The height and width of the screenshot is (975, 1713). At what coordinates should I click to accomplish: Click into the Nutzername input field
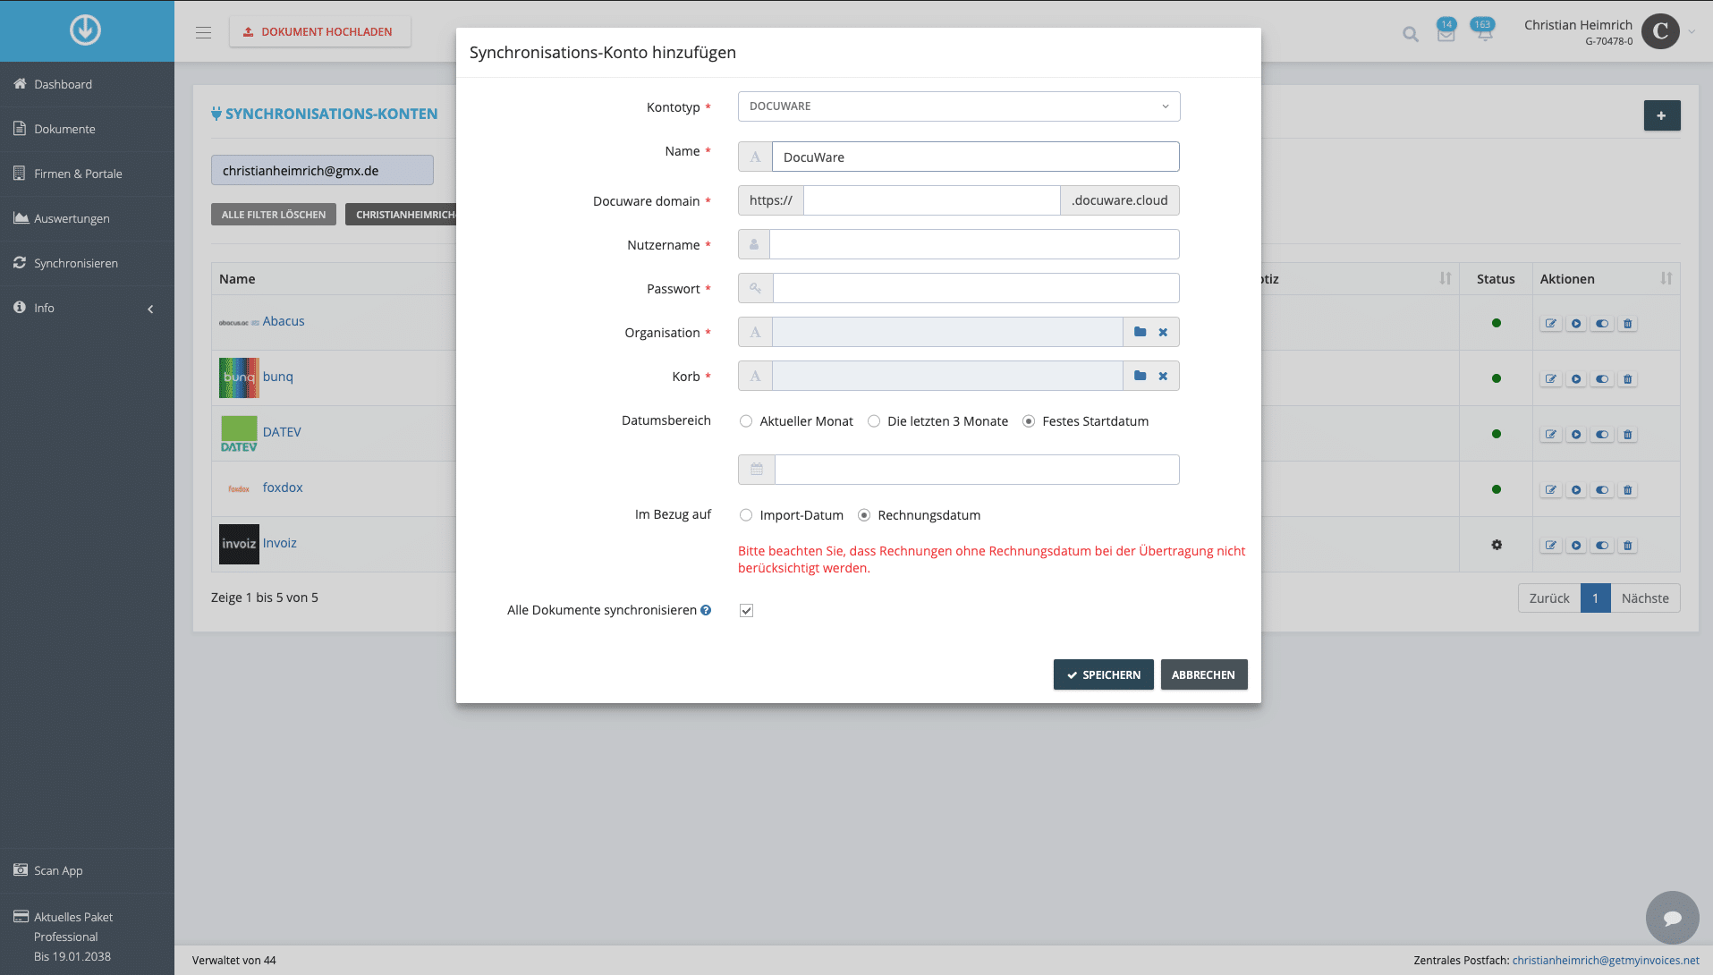pos(974,244)
